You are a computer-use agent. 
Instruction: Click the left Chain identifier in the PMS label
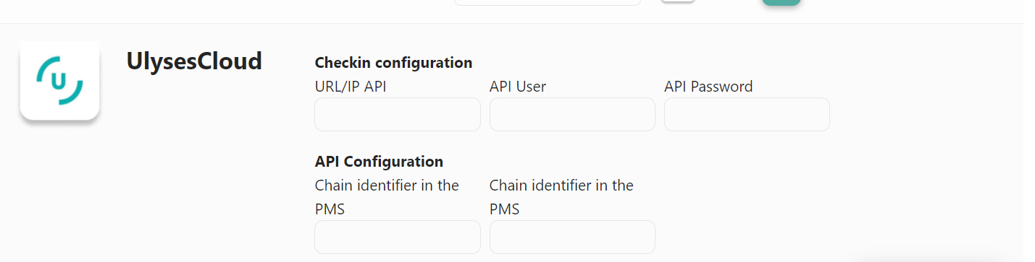pyautogui.click(x=387, y=197)
